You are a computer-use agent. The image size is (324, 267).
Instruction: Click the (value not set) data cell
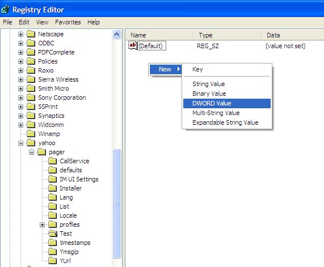(285, 46)
